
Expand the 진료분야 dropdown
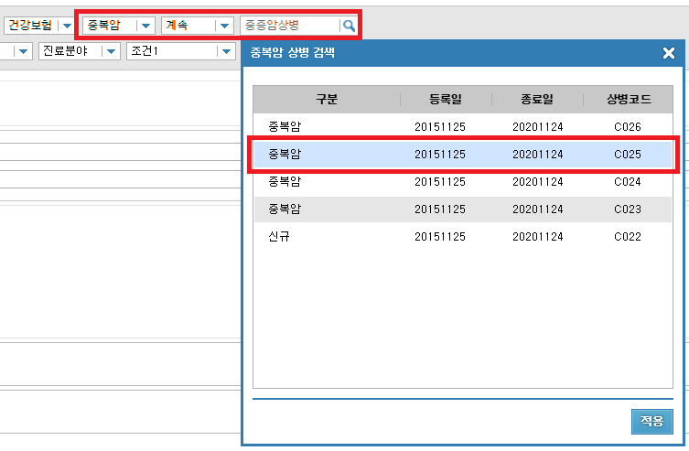(111, 51)
